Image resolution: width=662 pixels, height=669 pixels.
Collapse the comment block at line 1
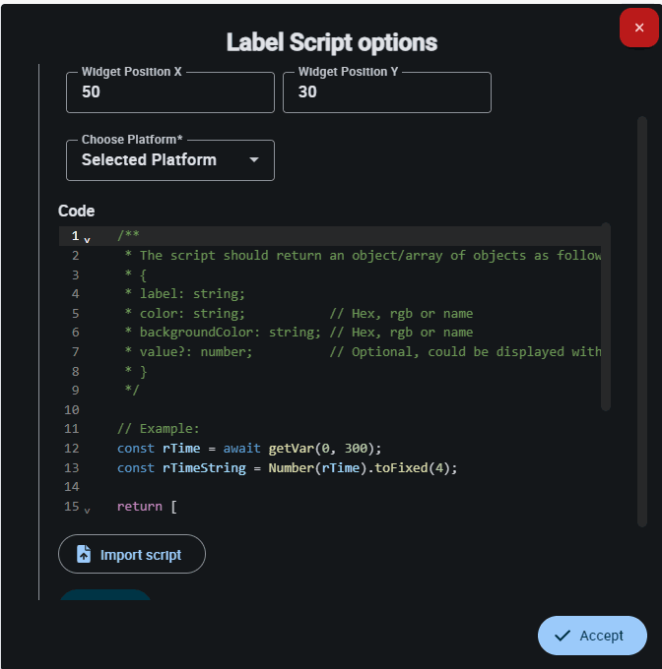87,239
